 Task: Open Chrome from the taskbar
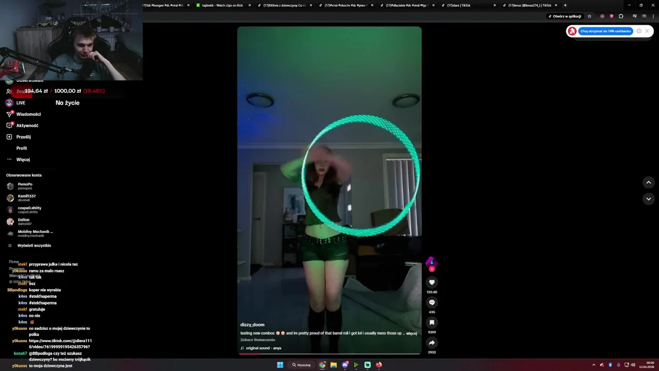click(322, 365)
